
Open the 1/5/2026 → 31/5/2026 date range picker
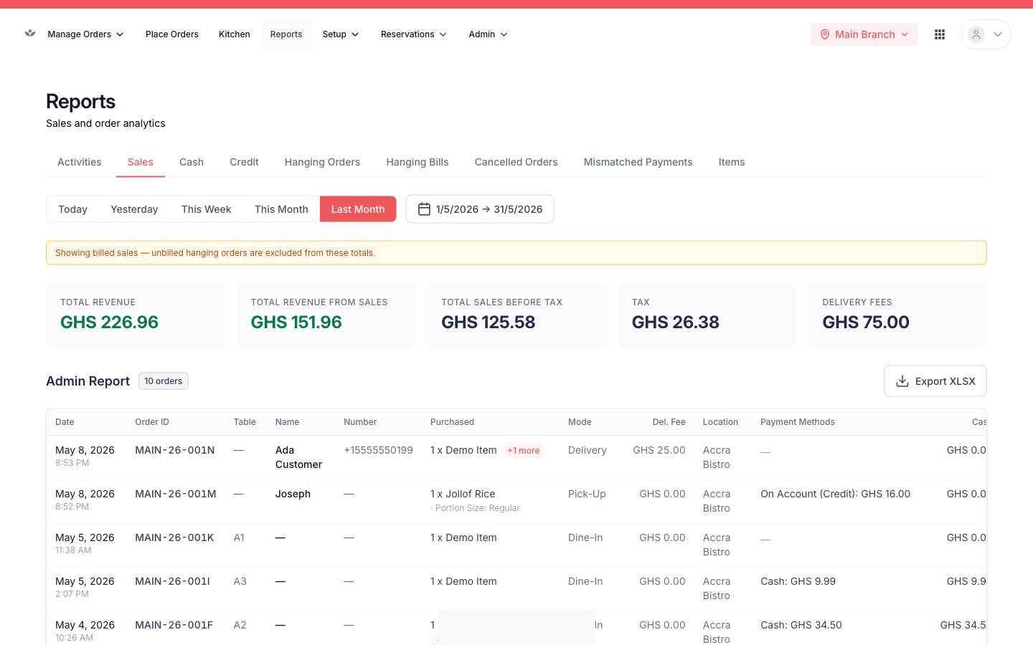point(480,209)
